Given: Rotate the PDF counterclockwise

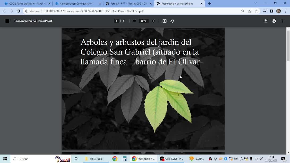Looking at the screenshot, I should coord(172,21).
